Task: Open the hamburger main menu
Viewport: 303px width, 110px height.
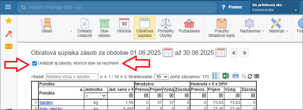Action: [8, 7]
